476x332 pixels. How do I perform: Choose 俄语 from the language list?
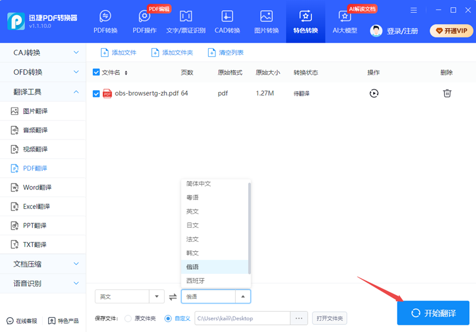click(215, 267)
